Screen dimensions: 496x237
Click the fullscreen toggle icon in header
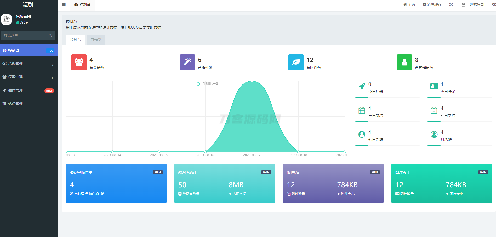pyautogui.click(x=451, y=4)
